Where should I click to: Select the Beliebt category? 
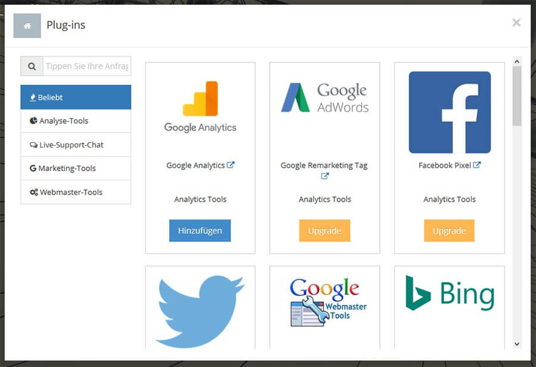click(76, 97)
